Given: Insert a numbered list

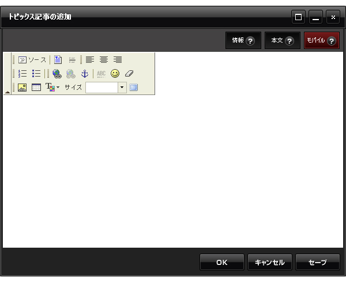Looking at the screenshot, I should coord(22,74).
